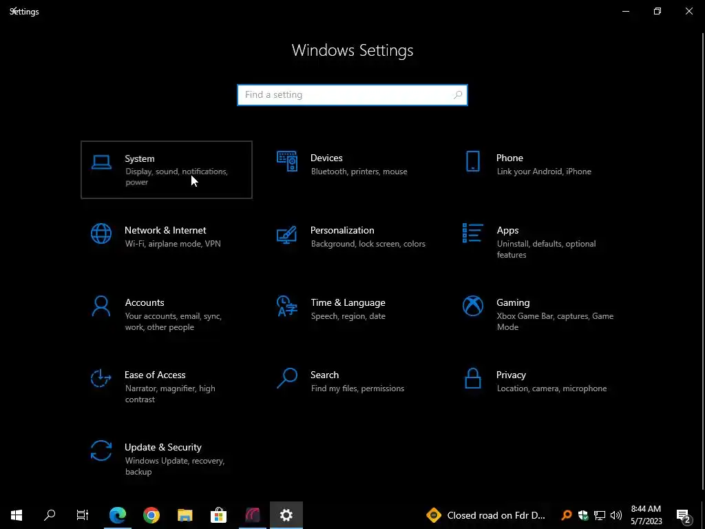Screen dimensions: 705x529
Task: Open the Ease of Access icon
Action: 101,378
